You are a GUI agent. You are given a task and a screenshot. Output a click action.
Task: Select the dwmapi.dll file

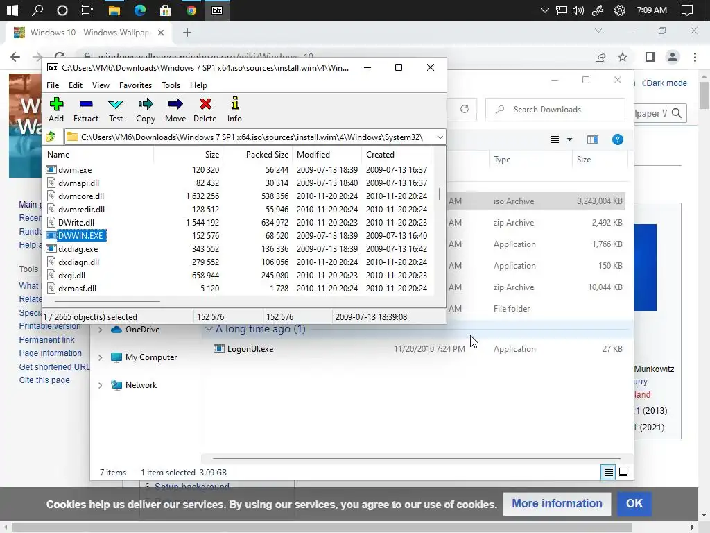point(78,183)
